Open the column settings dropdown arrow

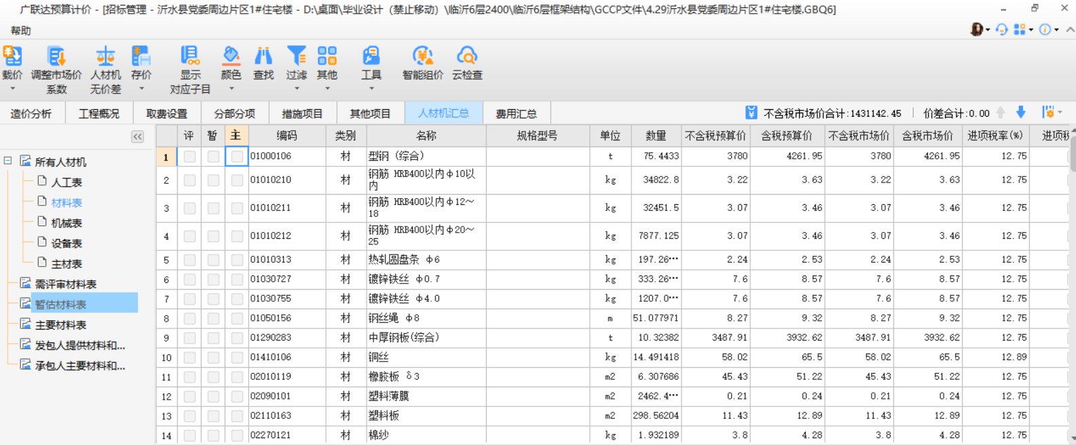1060,113
